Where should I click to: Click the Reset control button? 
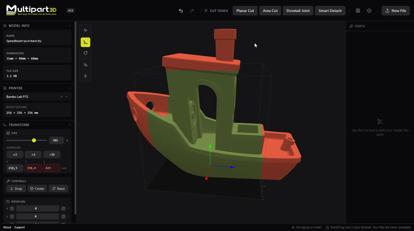pos(58,189)
